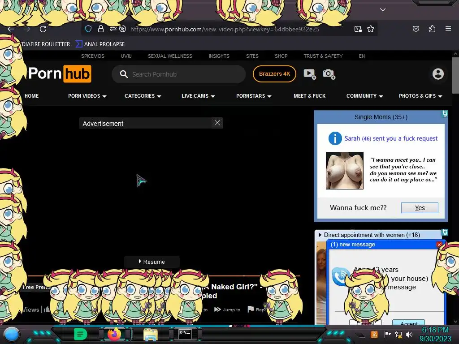This screenshot has height=344, width=459.
Task: Bookmark this page with the star
Action: coord(371,29)
